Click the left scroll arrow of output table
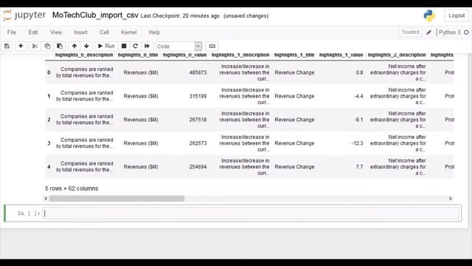 point(46,199)
